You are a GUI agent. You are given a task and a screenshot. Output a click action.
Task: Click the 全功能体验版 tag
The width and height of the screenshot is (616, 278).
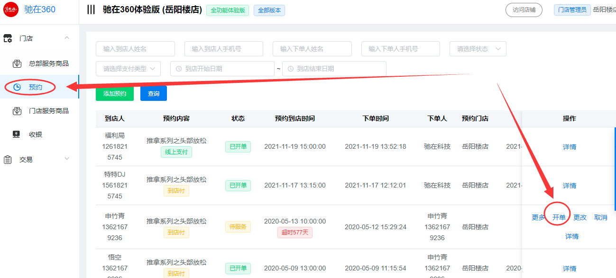(x=228, y=10)
